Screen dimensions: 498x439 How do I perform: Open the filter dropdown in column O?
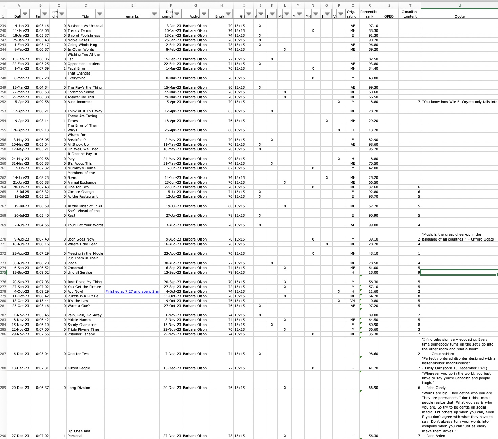point(327,14)
